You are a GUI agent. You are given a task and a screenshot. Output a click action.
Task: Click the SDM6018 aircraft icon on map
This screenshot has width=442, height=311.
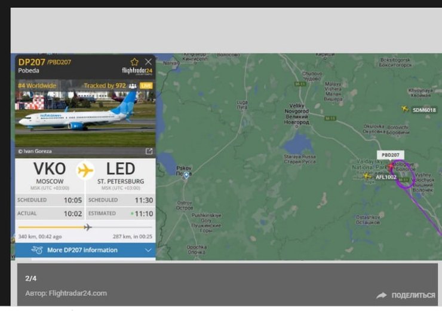[x=405, y=109]
